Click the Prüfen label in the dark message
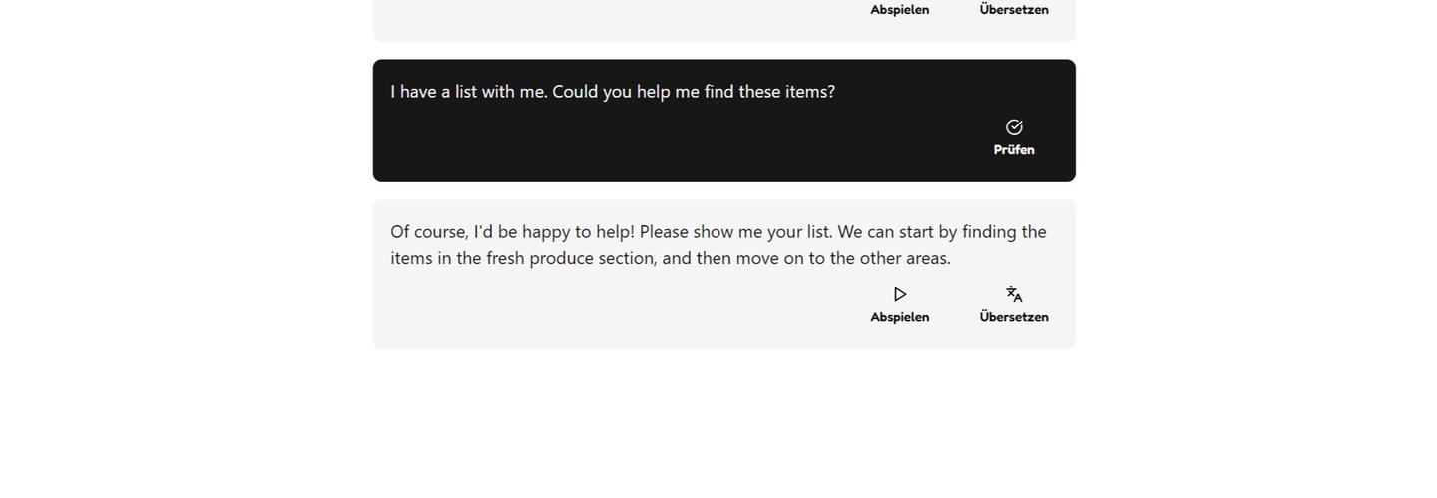1437x498 pixels. (1014, 150)
